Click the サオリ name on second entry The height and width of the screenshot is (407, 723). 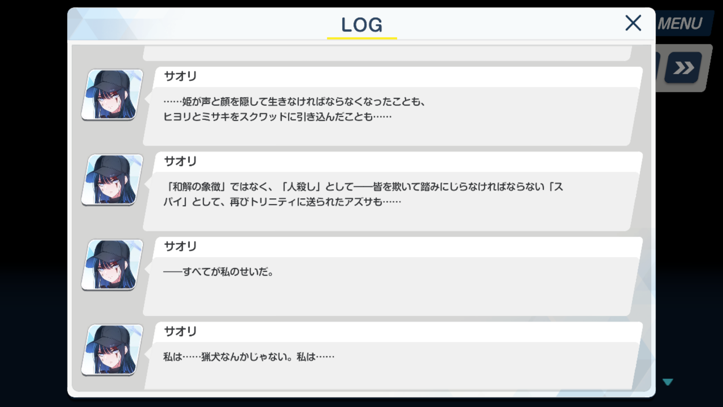tap(180, 161)
